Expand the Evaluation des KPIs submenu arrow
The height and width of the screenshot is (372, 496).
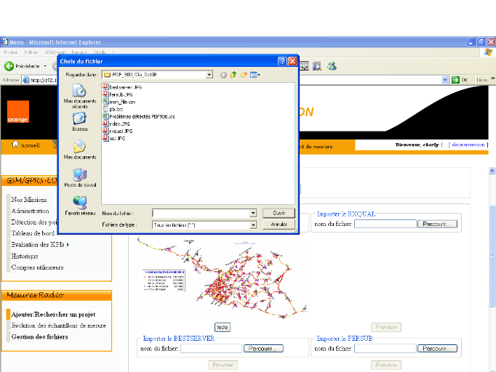[68, 245]
